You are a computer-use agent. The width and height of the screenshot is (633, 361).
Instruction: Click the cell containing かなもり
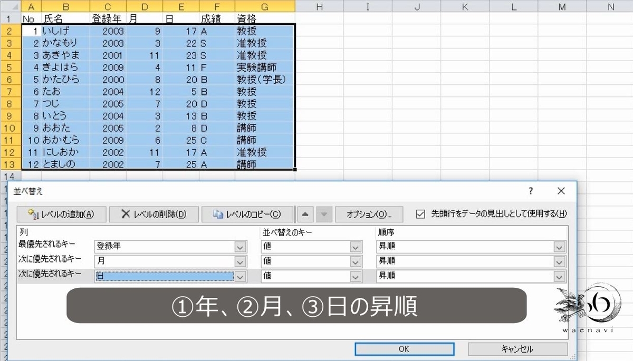point(65,43)
